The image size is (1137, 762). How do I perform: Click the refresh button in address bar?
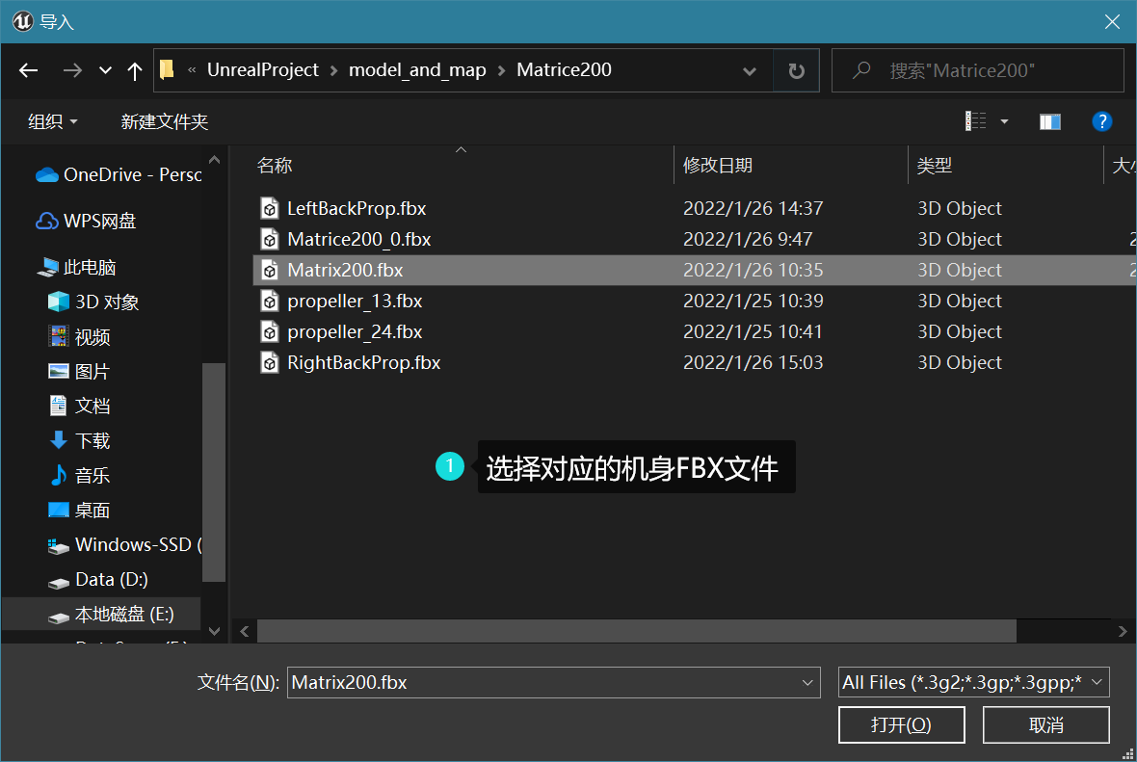coord(796,70)
